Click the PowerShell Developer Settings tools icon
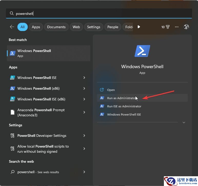Image resolution: width=198 pixels, height=186 pixels. [x=12, y=136]
